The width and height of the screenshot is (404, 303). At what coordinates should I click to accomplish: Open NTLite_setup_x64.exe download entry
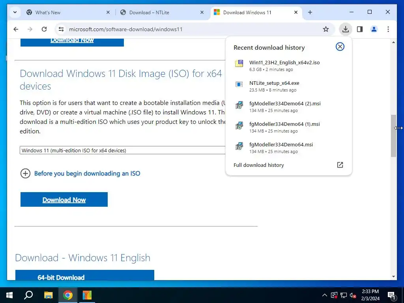coord(288,86)
